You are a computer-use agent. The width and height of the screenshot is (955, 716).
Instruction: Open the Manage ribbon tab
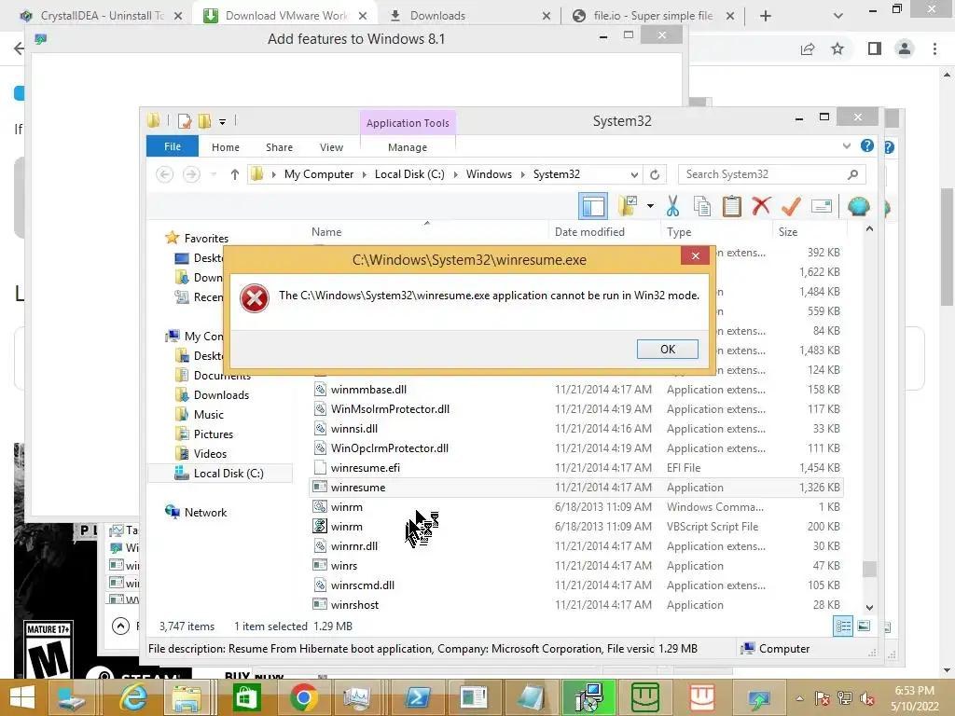[408, 147]
